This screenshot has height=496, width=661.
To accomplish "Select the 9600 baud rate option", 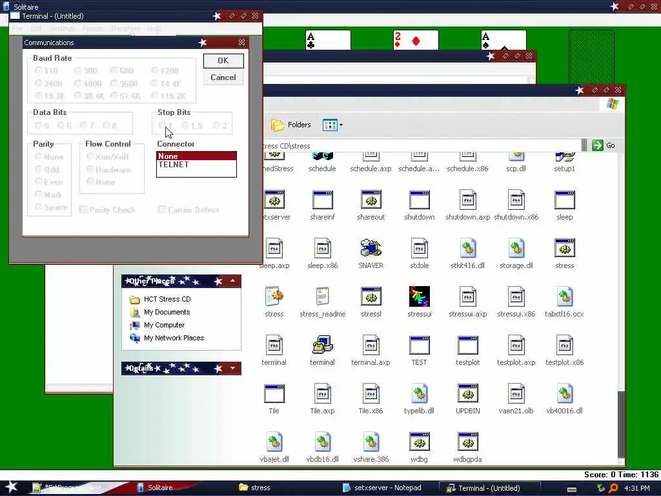I will pos(124,83).
